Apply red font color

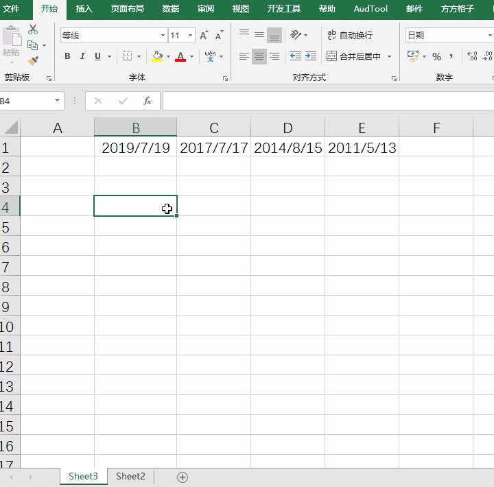click(x=180, y=56)
